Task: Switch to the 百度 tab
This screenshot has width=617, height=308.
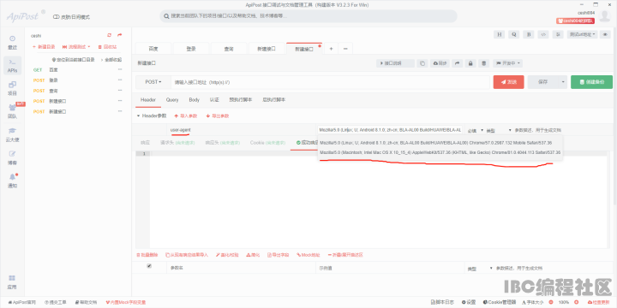Action: pos(153,49)
